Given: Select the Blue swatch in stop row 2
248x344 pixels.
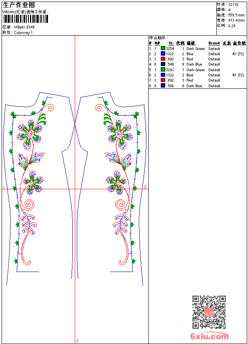Looking at the screenshot, I should point(163,54).
